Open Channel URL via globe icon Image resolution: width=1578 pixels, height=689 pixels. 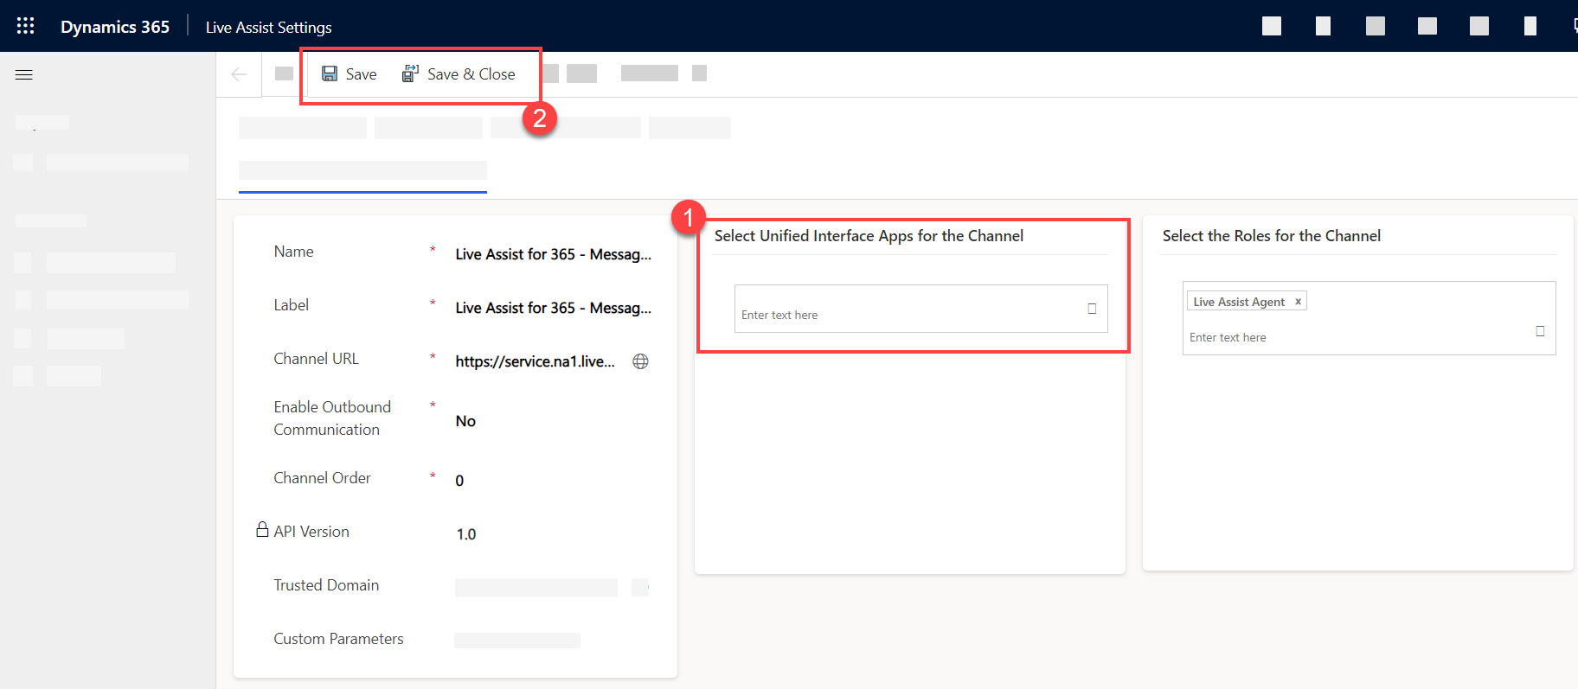[x=640, y=361]
